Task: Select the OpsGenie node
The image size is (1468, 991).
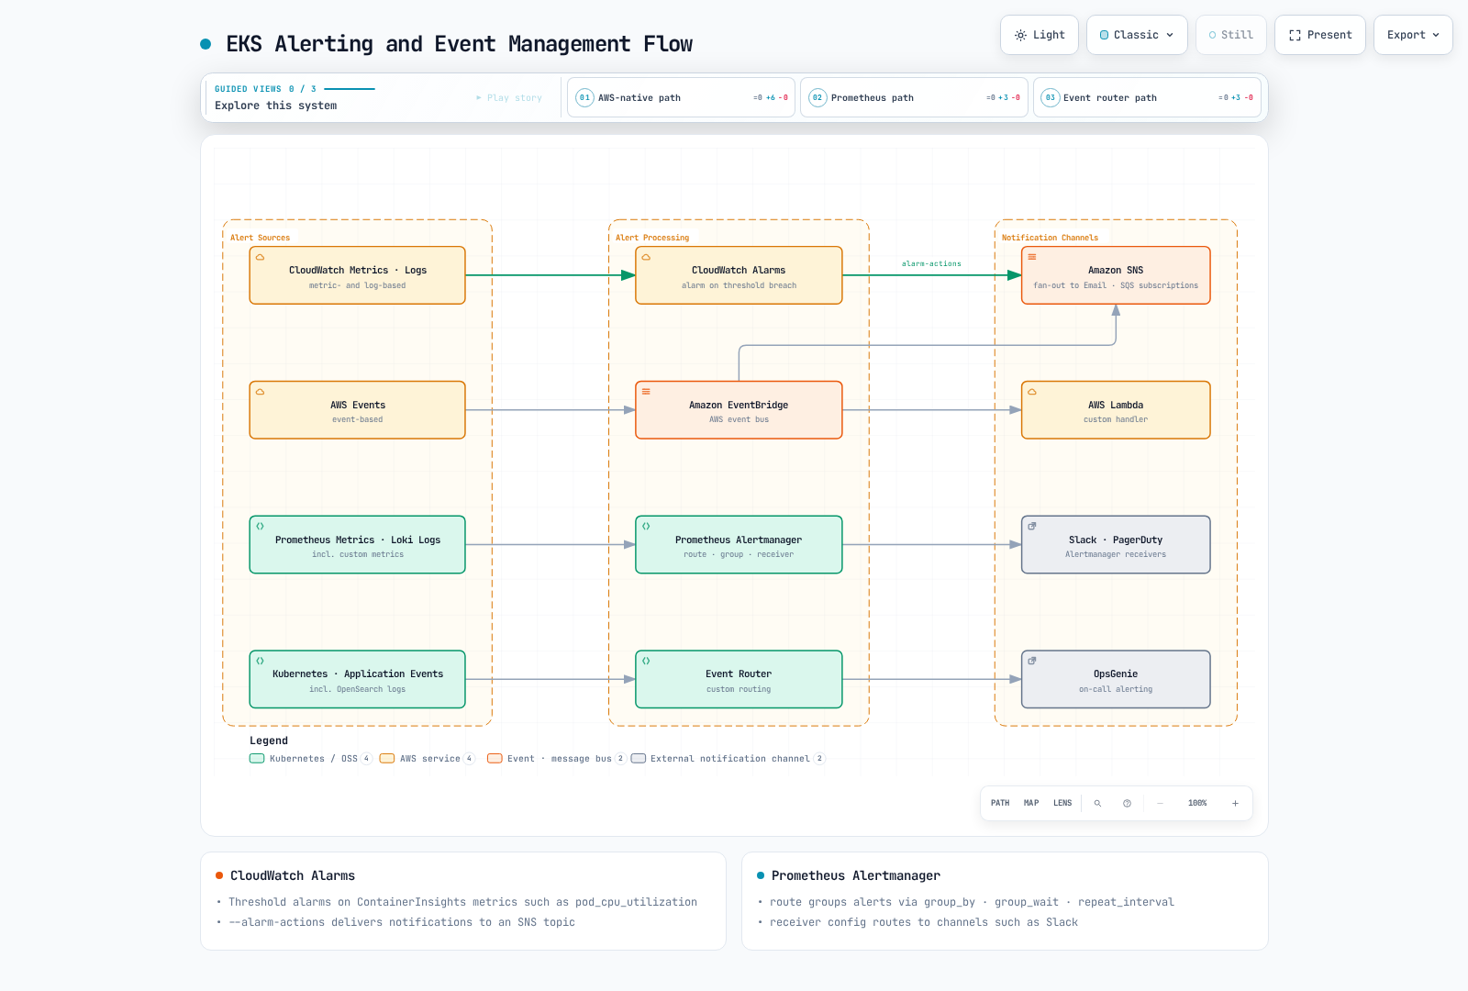Action: tap(1116, 679)
